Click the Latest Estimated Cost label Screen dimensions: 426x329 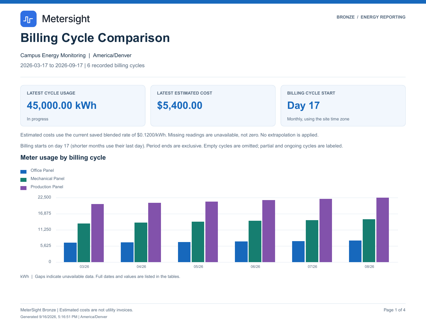tap(184, 93)
